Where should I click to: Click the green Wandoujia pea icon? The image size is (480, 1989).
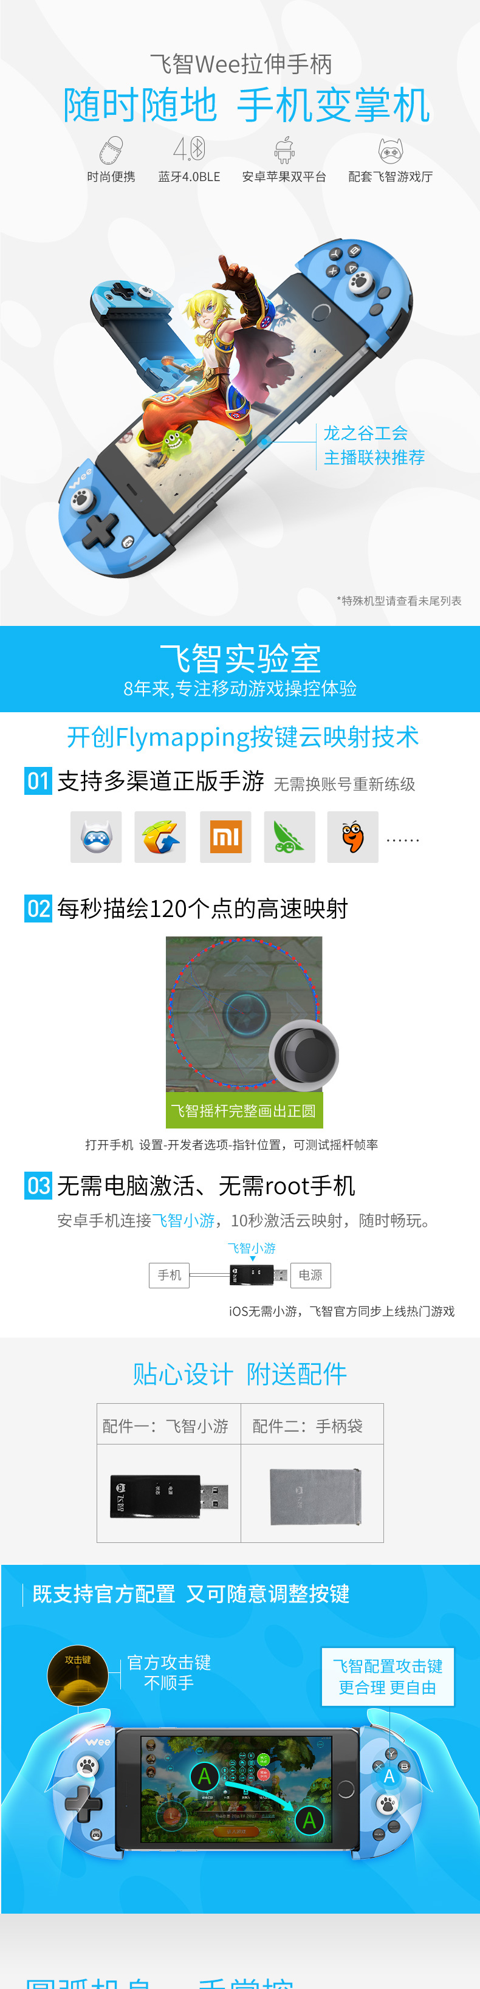289,836
